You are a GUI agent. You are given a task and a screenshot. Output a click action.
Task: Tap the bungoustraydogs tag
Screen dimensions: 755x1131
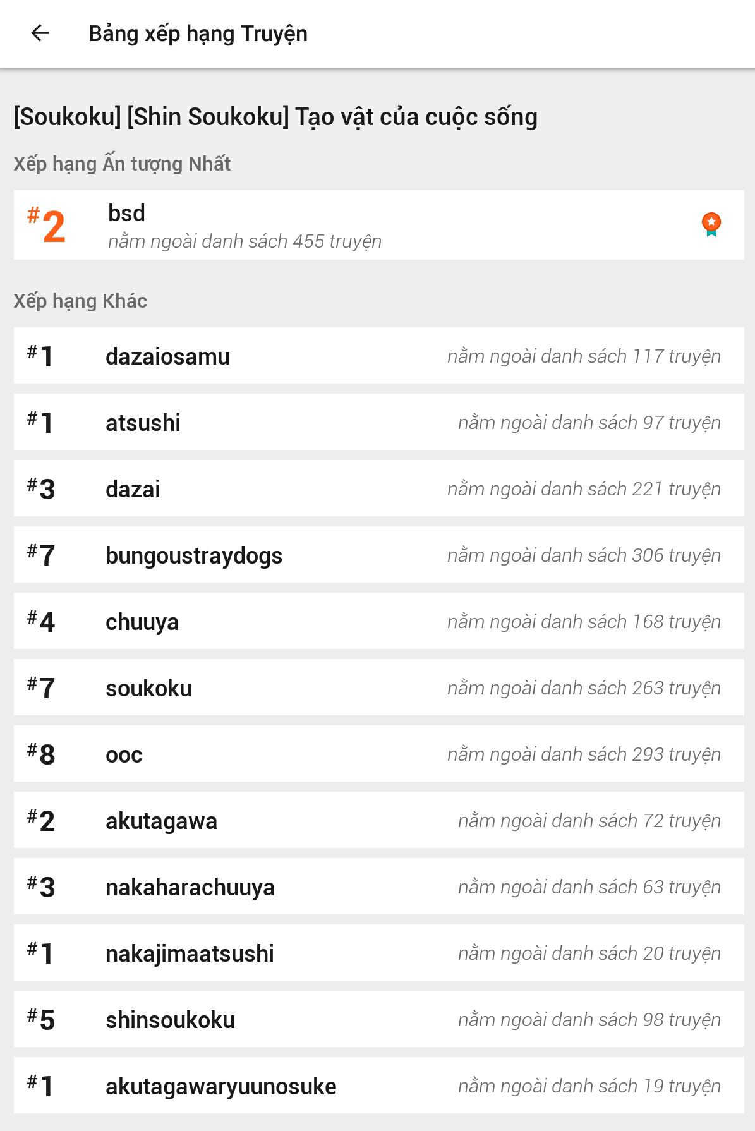click(x=193, y=555)
